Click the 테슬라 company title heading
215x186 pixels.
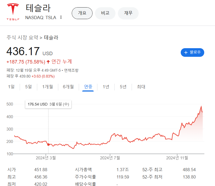(x=38, y=8)
